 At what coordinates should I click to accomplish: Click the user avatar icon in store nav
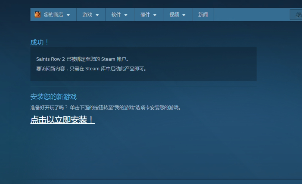click(37, 14)
